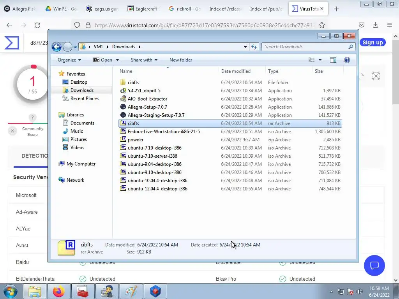Image resolution: width=399 pixels, height=299 pixels.
Task: Select the Fedora-Live-Workstation iso icon
Action: click(x=123, y=131)
